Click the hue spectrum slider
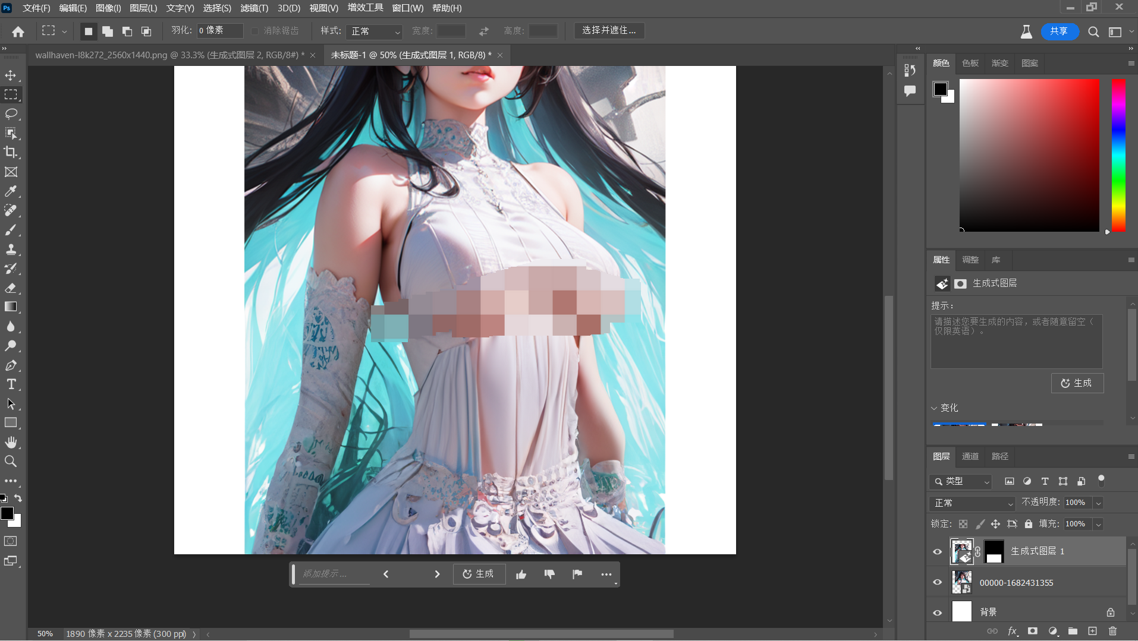The image size is (1138, 641). [1118, 155]
